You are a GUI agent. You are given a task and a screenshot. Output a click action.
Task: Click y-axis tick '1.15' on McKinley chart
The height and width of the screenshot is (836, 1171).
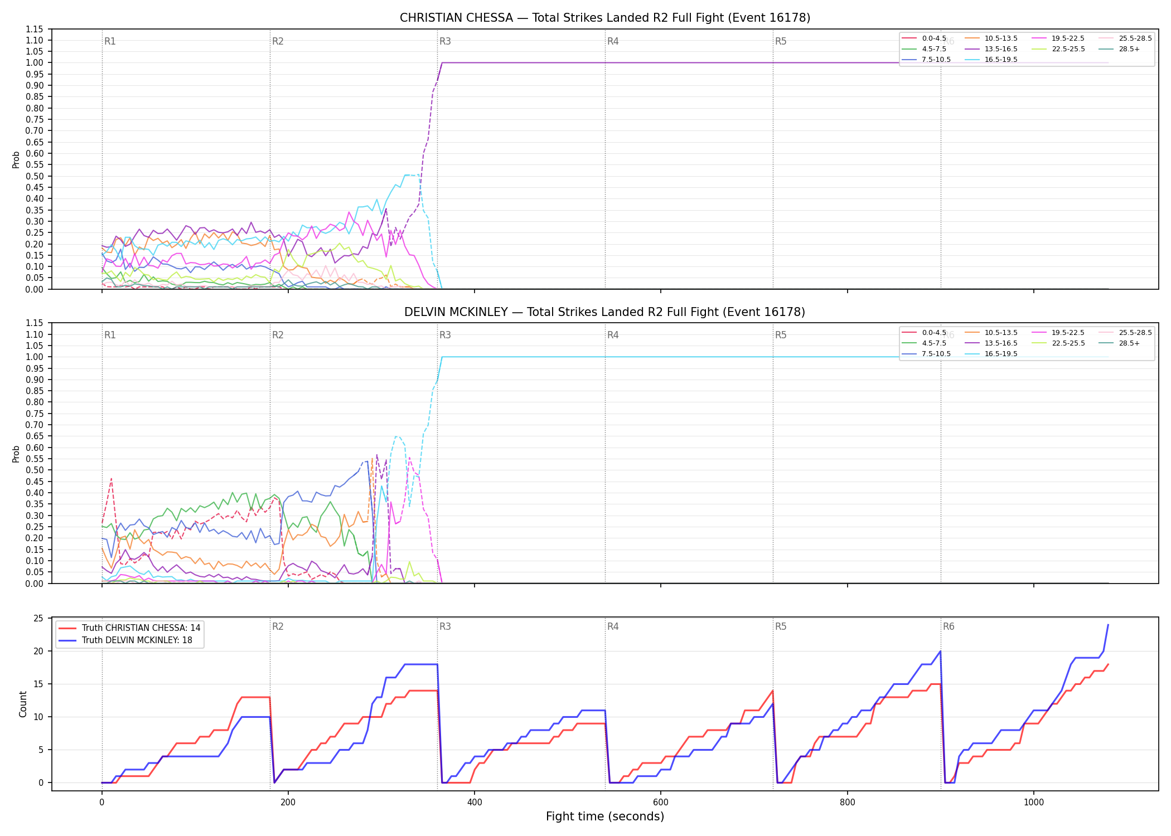35,323
